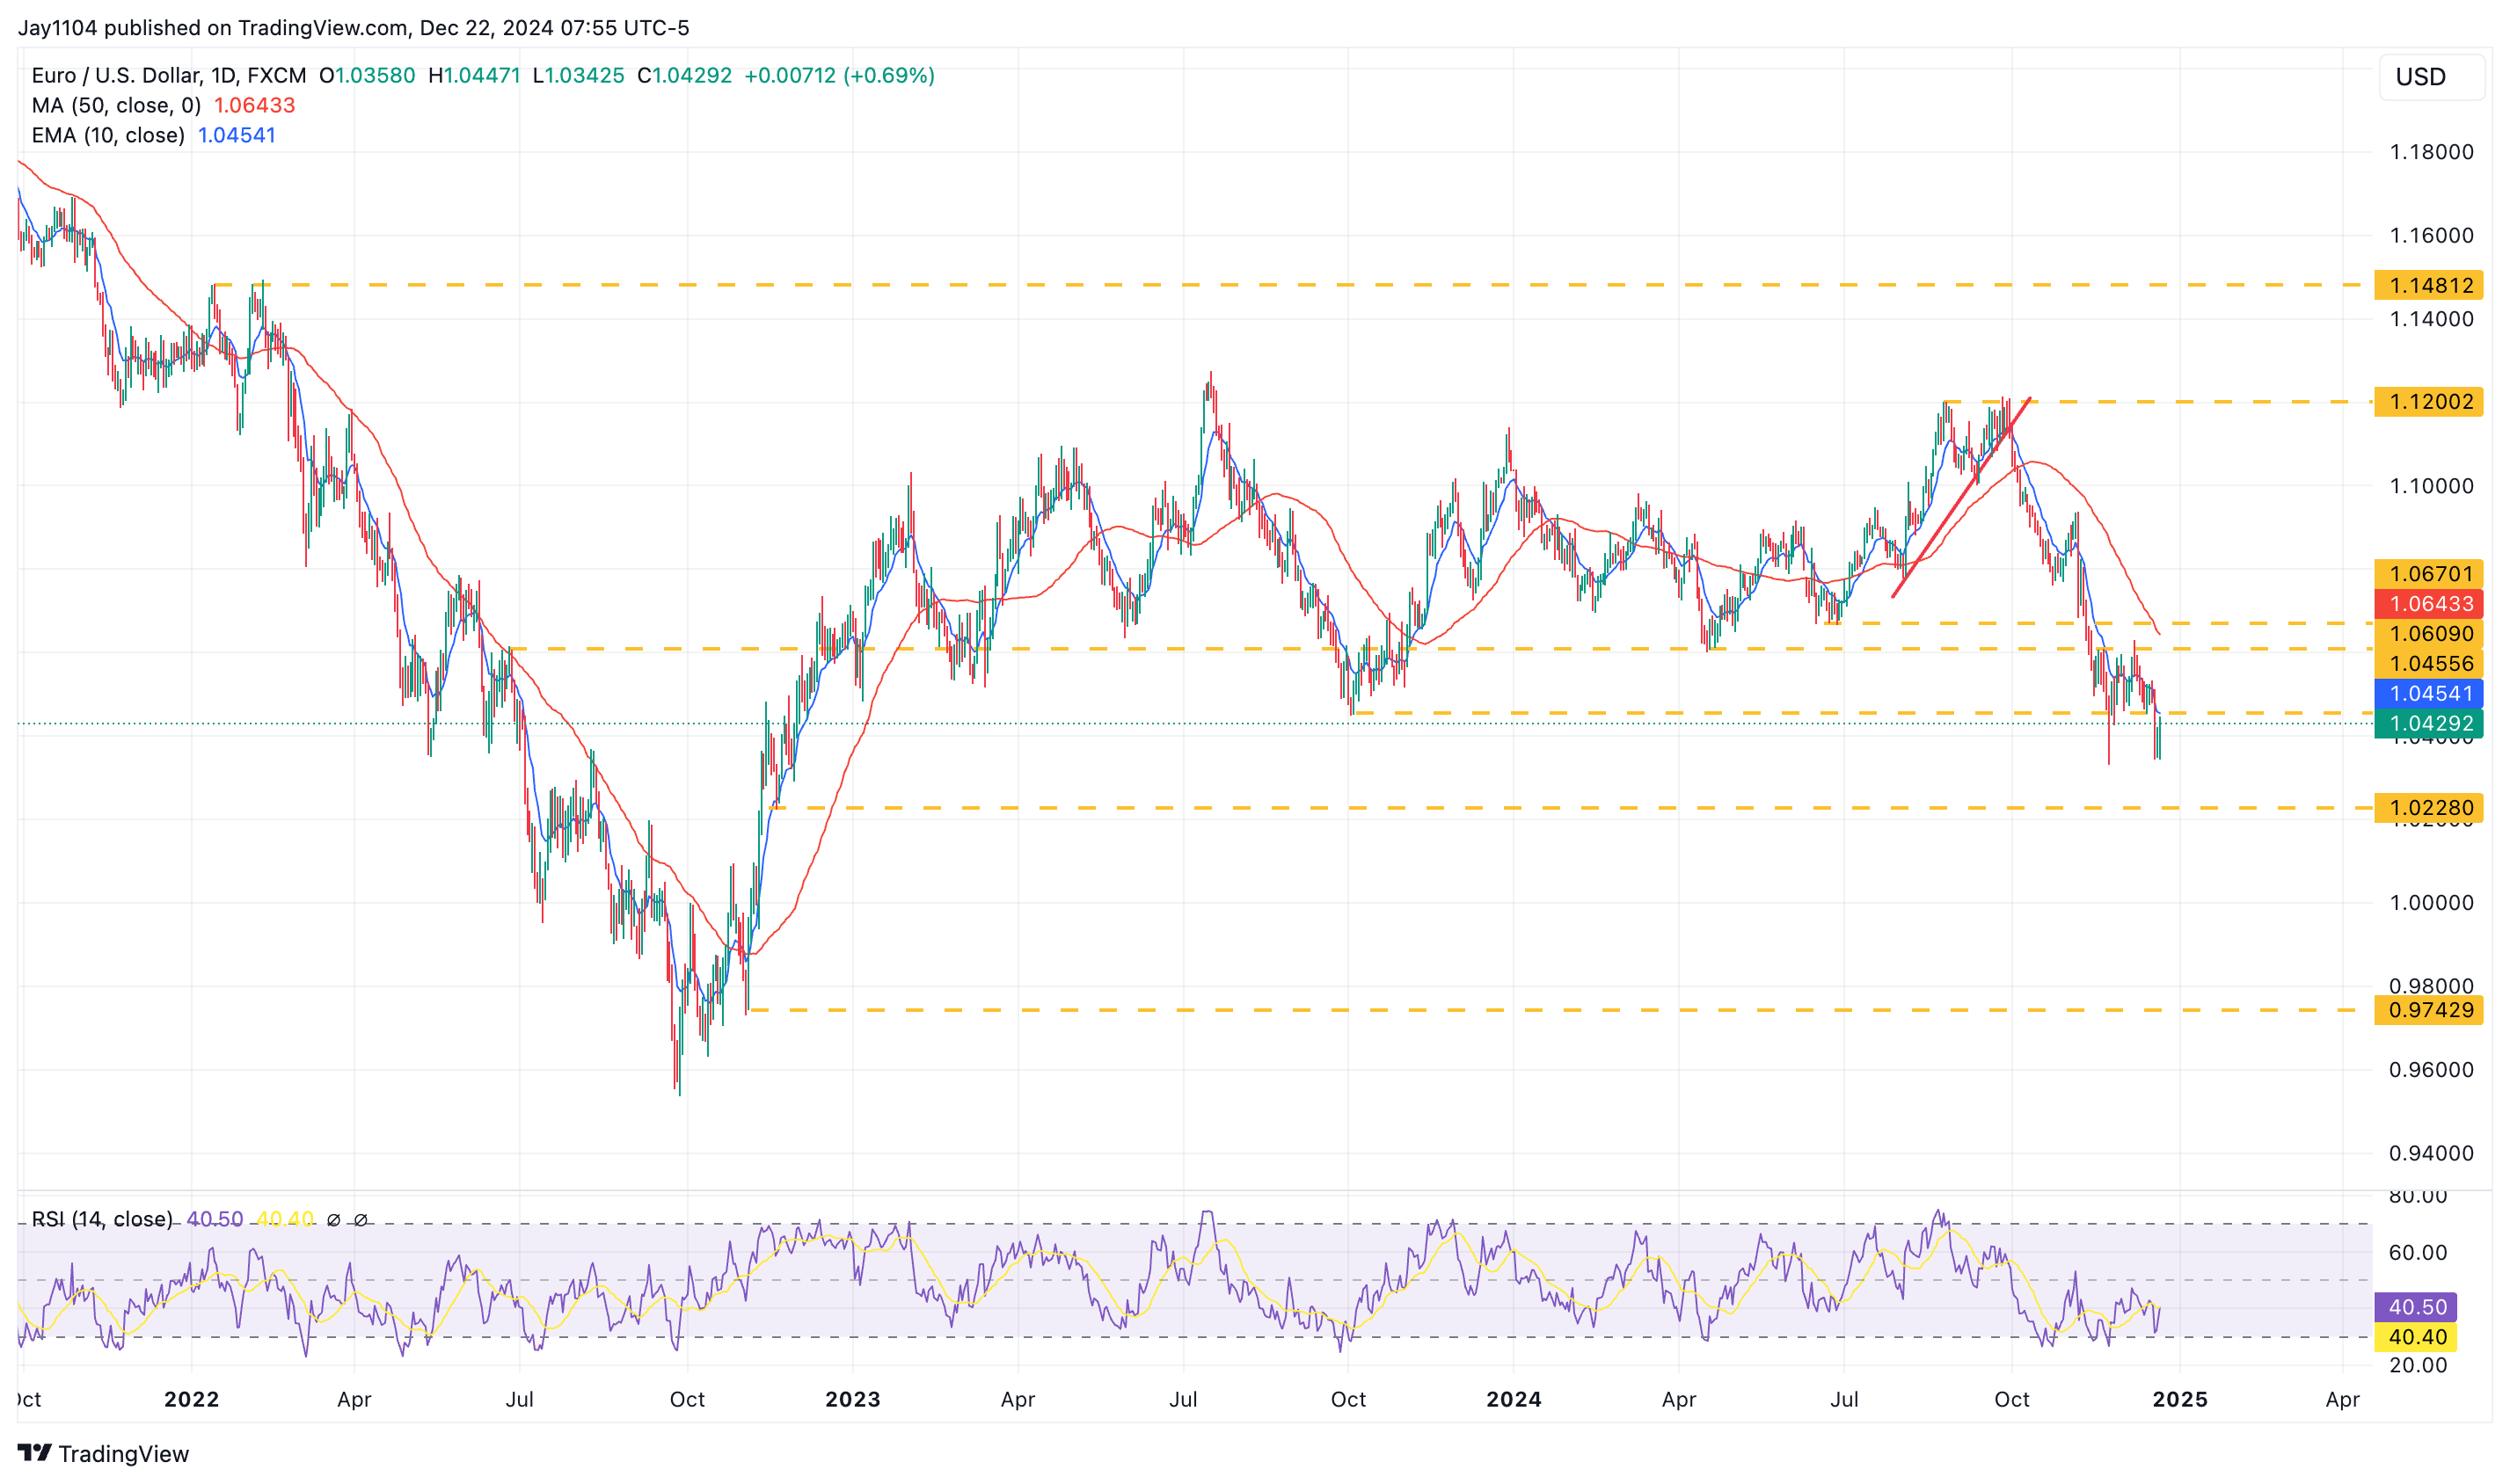Click the 0.97429 price level label
2510x1484 pixels.
(2428, 1010)
